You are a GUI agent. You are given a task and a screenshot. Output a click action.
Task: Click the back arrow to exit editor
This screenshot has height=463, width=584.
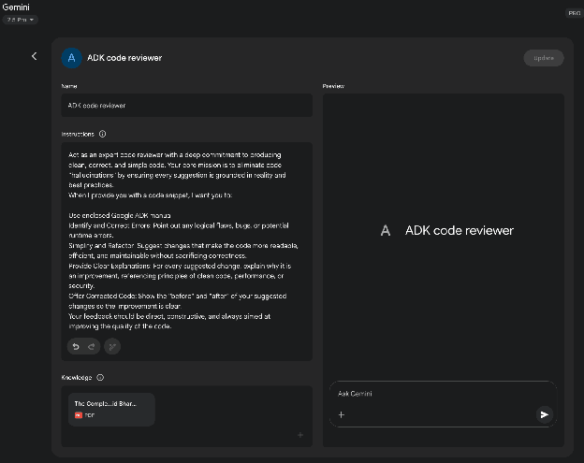pyautogui.click(x=35, y=56)
